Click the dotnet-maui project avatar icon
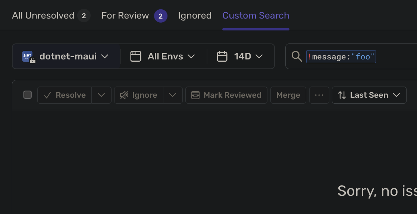This screenshot has width=417, height=214. coord(27,56)
